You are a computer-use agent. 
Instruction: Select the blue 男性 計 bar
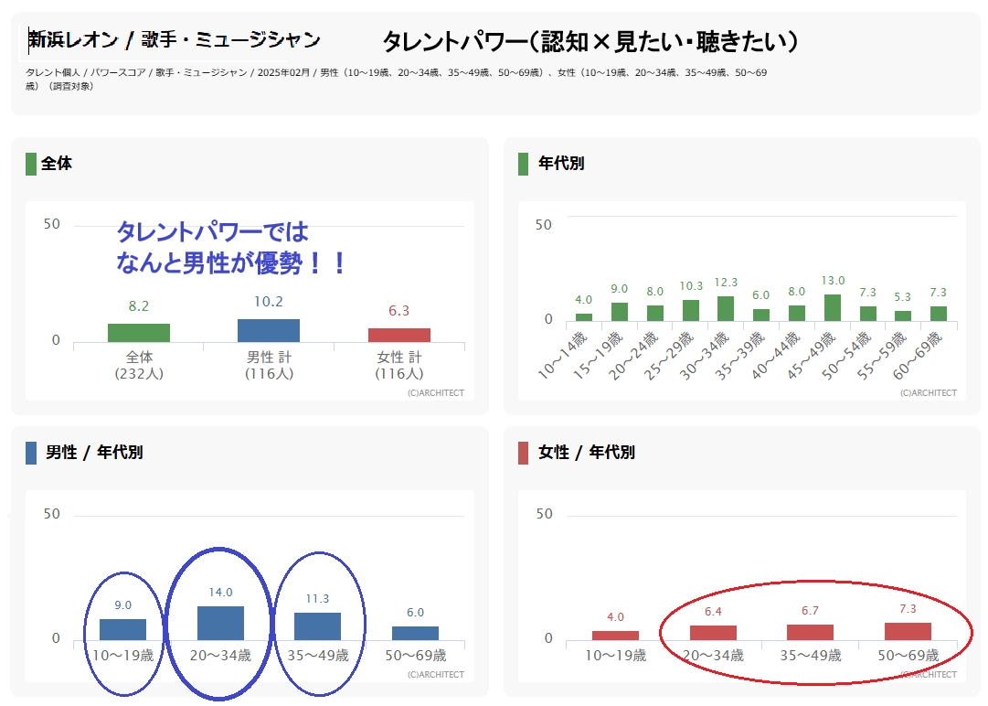269,331
